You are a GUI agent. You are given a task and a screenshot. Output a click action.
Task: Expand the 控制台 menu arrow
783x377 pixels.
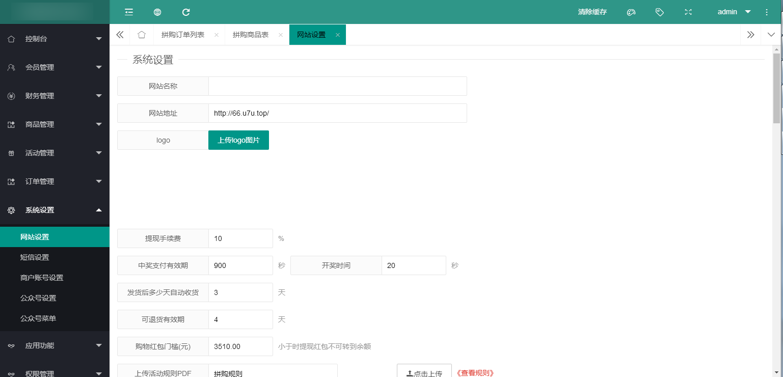click(x=99, y=39)
